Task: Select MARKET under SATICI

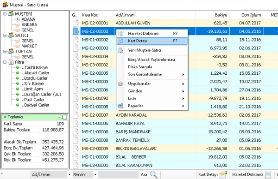Action: point(29,46)
